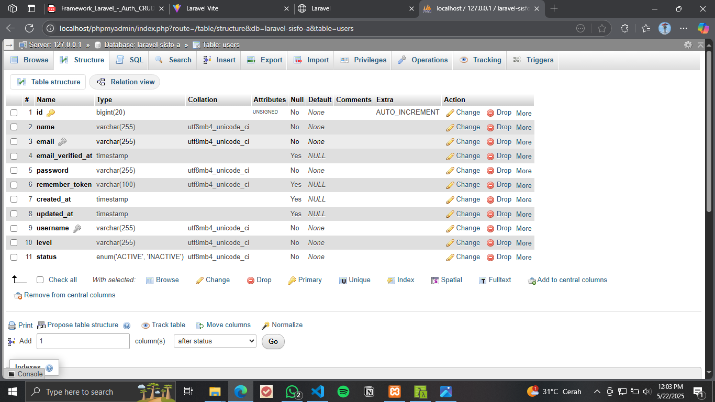This screenshot has height=402, width=715.
Task: Click the Unique index icon in With selected row
Action: tap(343, 281)
